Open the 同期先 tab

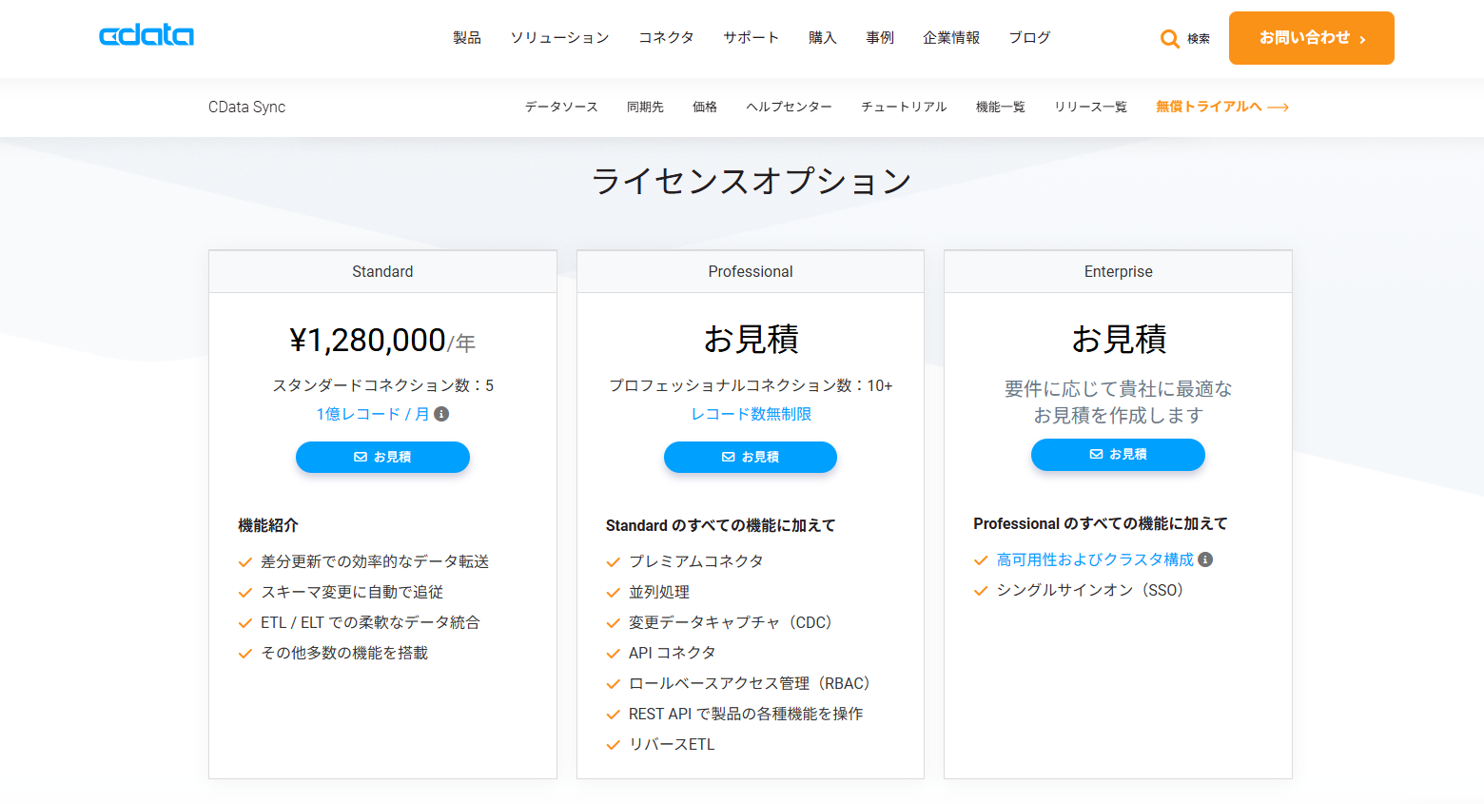tap(645, 107)
